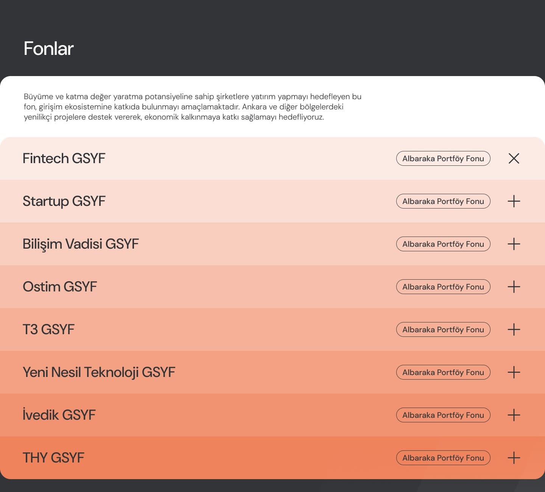Click the fund description paragraph text
The image size is (545, 492).
point(192,107)
